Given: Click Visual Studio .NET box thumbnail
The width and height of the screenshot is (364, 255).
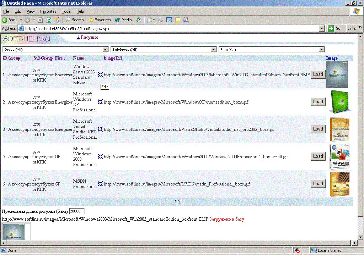Looking at the screenshot, I should click(x=339, y=129).
